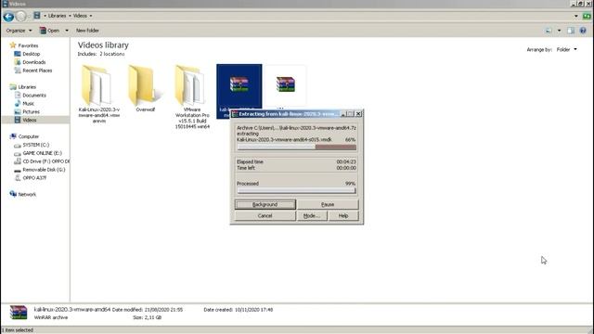Minimize the extraction dialog

point(343,113)
